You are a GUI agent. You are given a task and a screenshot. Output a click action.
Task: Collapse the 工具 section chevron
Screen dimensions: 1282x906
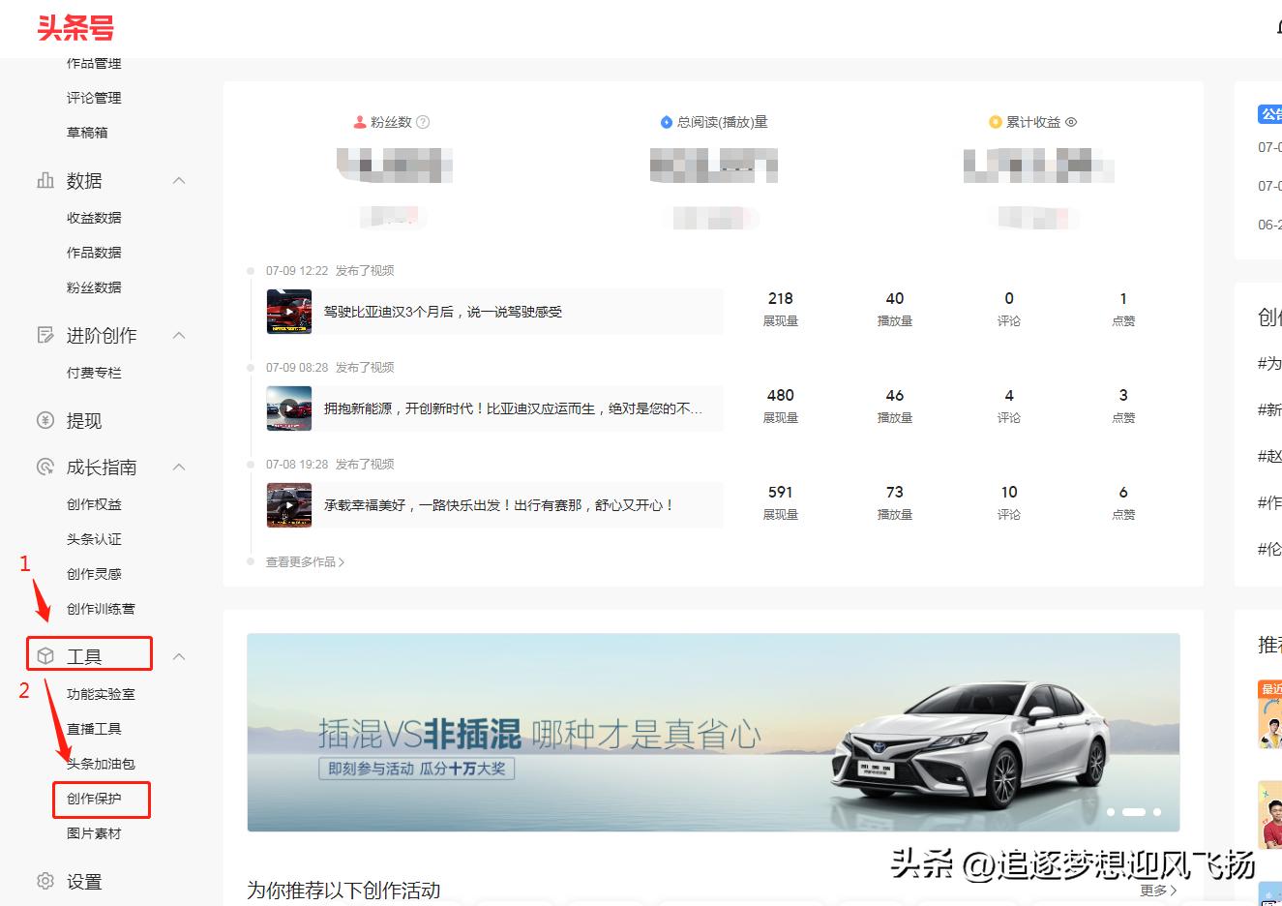[179, 654]
